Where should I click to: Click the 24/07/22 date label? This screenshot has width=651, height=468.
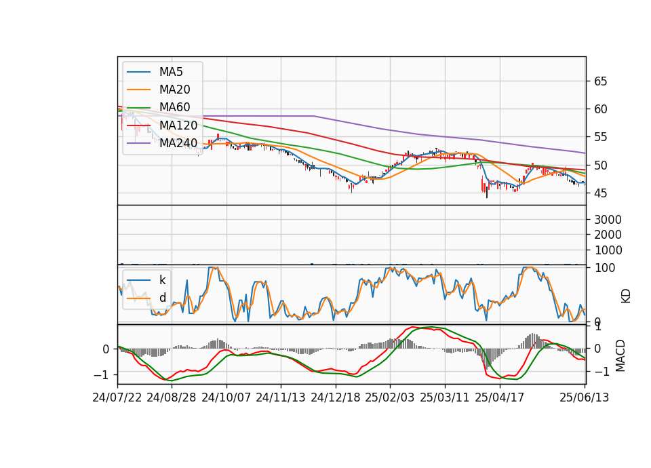pyautogui.click(x=117, y=397)
